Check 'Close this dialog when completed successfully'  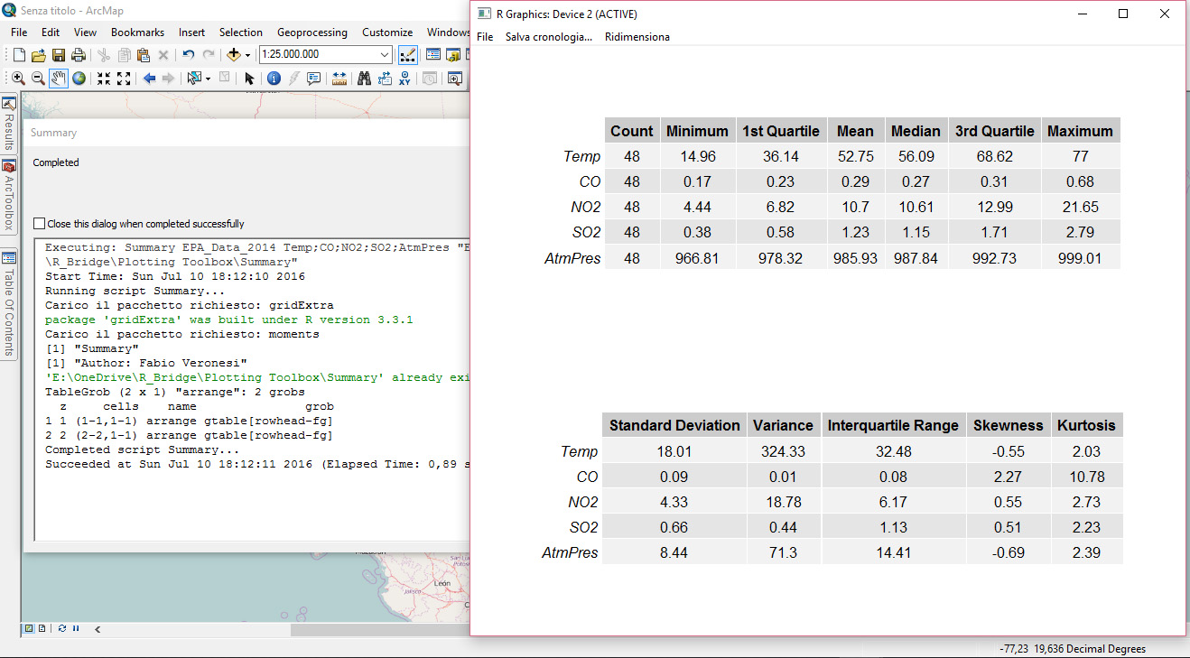pyautogui.click(x=39, y=224)
